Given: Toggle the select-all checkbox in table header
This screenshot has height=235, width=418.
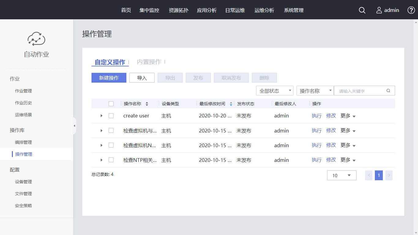Looking at the screenshot, I should click(x=111, y=104).
